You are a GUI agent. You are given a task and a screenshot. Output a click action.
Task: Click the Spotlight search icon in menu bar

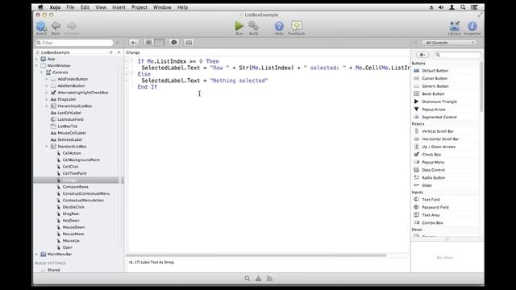click(463, 7)
